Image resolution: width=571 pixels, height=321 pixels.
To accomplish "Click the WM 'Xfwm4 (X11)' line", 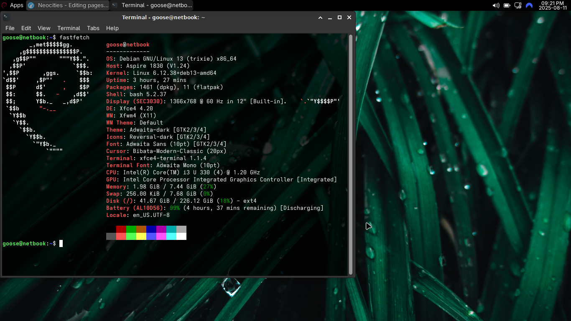I will tap(131, 116).
